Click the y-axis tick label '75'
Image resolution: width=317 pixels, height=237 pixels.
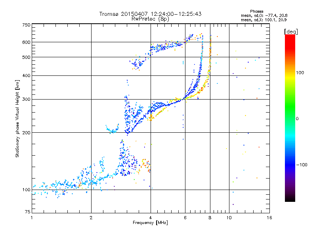[x=28, y=212]
